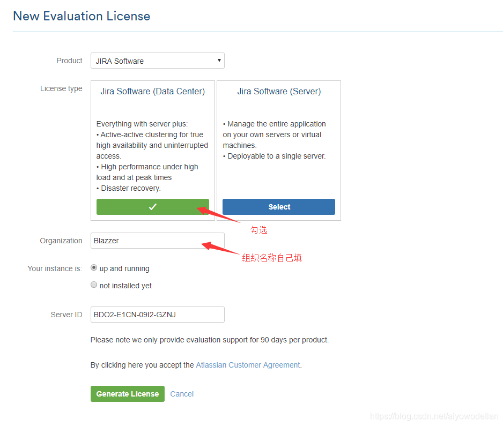Image resolution: width=503 pixels, height=426 pixels.
Task: Open the Product dropdown showing JIRA Software
Action: click(x=158, y=61)
